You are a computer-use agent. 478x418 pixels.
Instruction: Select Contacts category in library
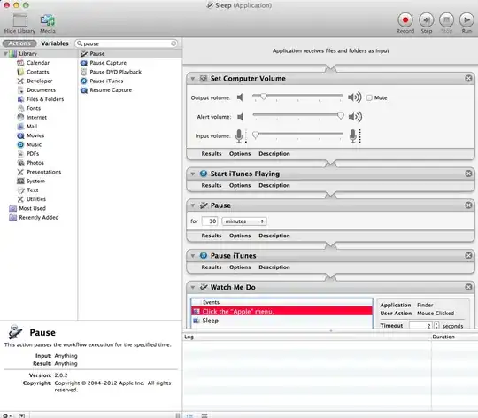pos(37,72)
